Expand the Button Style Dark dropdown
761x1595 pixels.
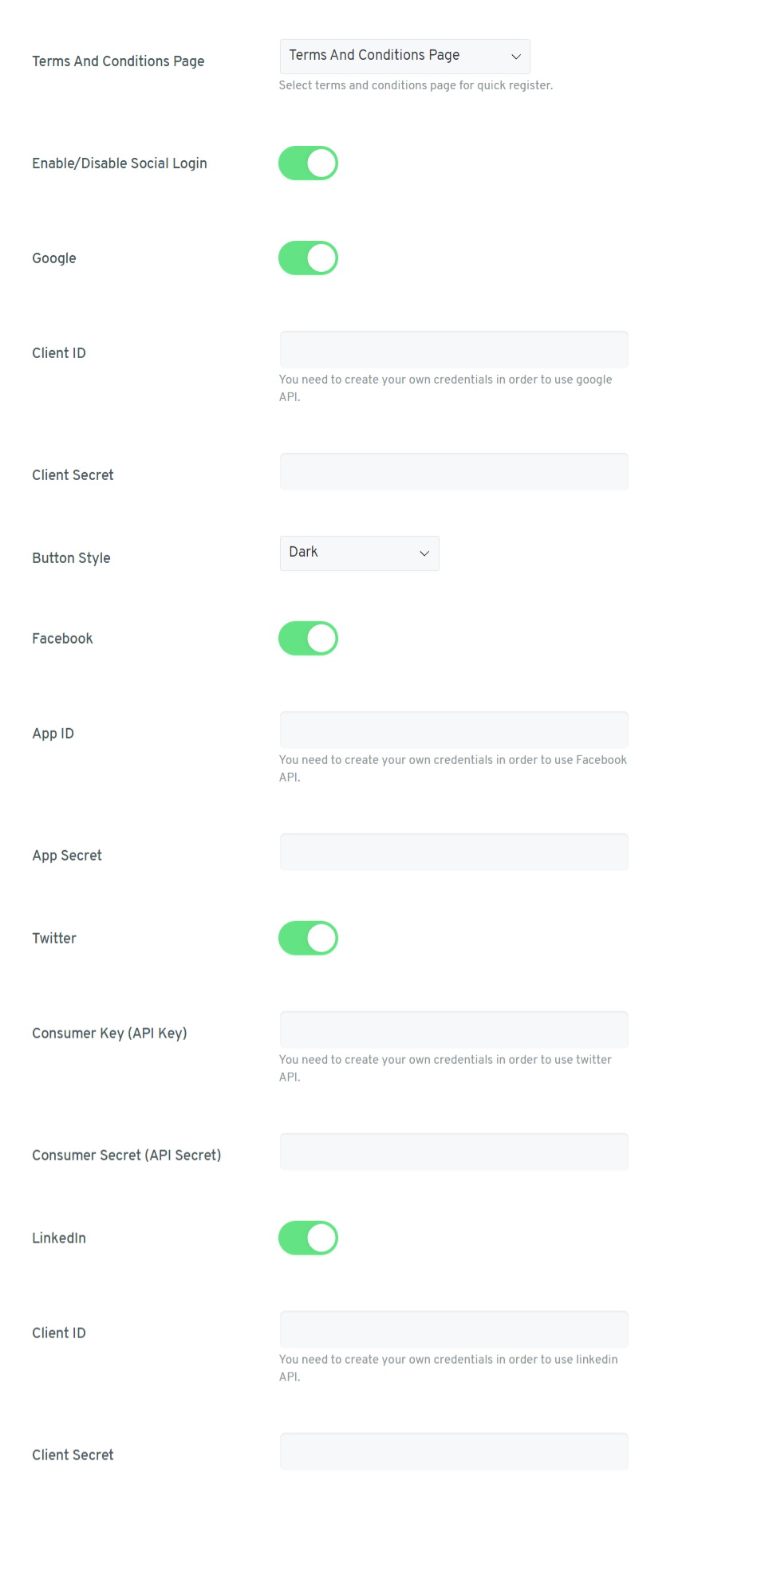359,553
